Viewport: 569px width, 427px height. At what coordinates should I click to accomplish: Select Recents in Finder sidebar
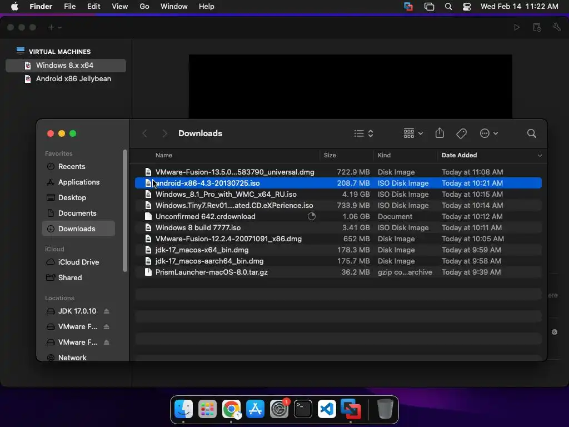point(78,166)
